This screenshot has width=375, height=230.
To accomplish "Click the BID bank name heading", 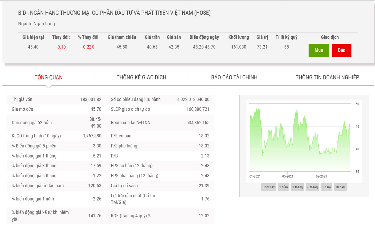I will click(114, 13).
